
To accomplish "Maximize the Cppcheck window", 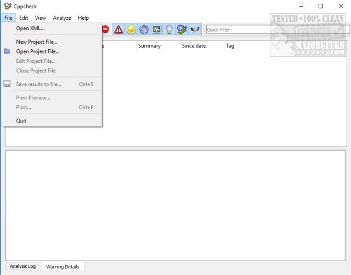I will (321, 6).
